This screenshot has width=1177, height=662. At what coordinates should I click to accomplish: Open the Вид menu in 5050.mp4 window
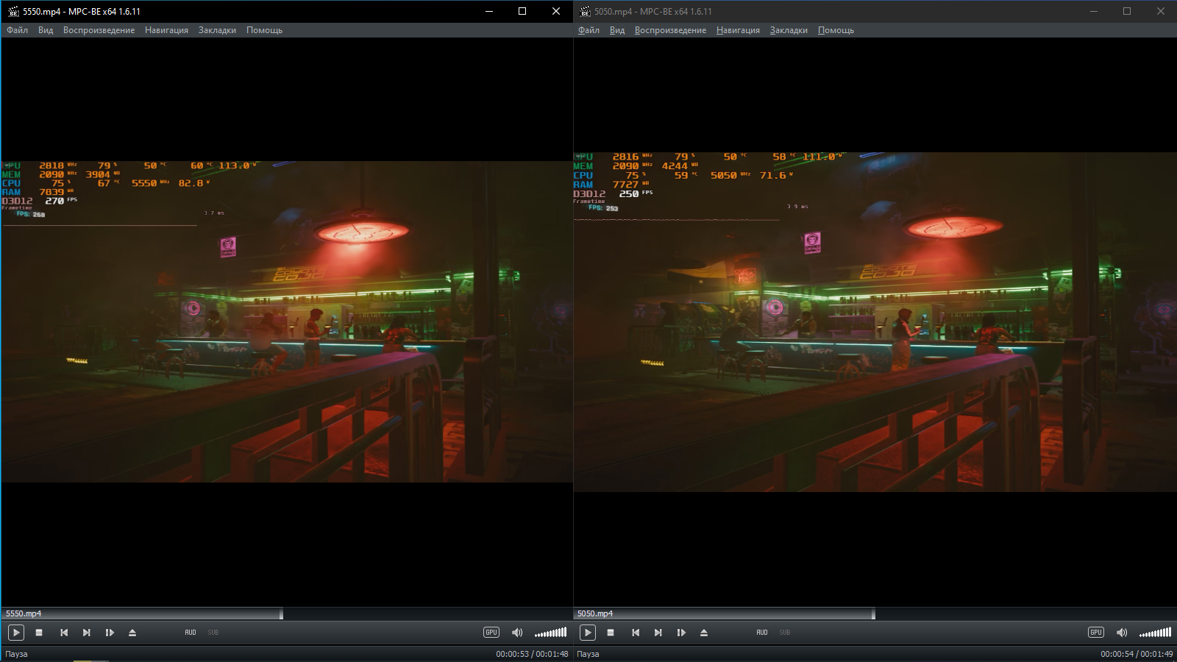pos(617,30)
